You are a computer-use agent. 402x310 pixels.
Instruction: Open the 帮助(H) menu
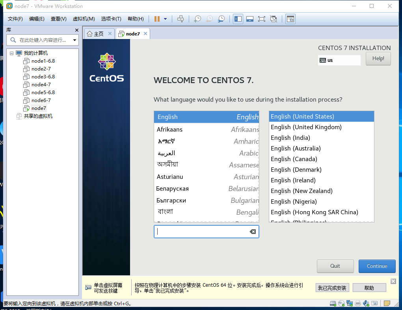136,19
